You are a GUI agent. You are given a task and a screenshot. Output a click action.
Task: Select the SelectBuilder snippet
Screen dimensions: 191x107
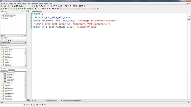pyautogui.click(x=10, y=81)
